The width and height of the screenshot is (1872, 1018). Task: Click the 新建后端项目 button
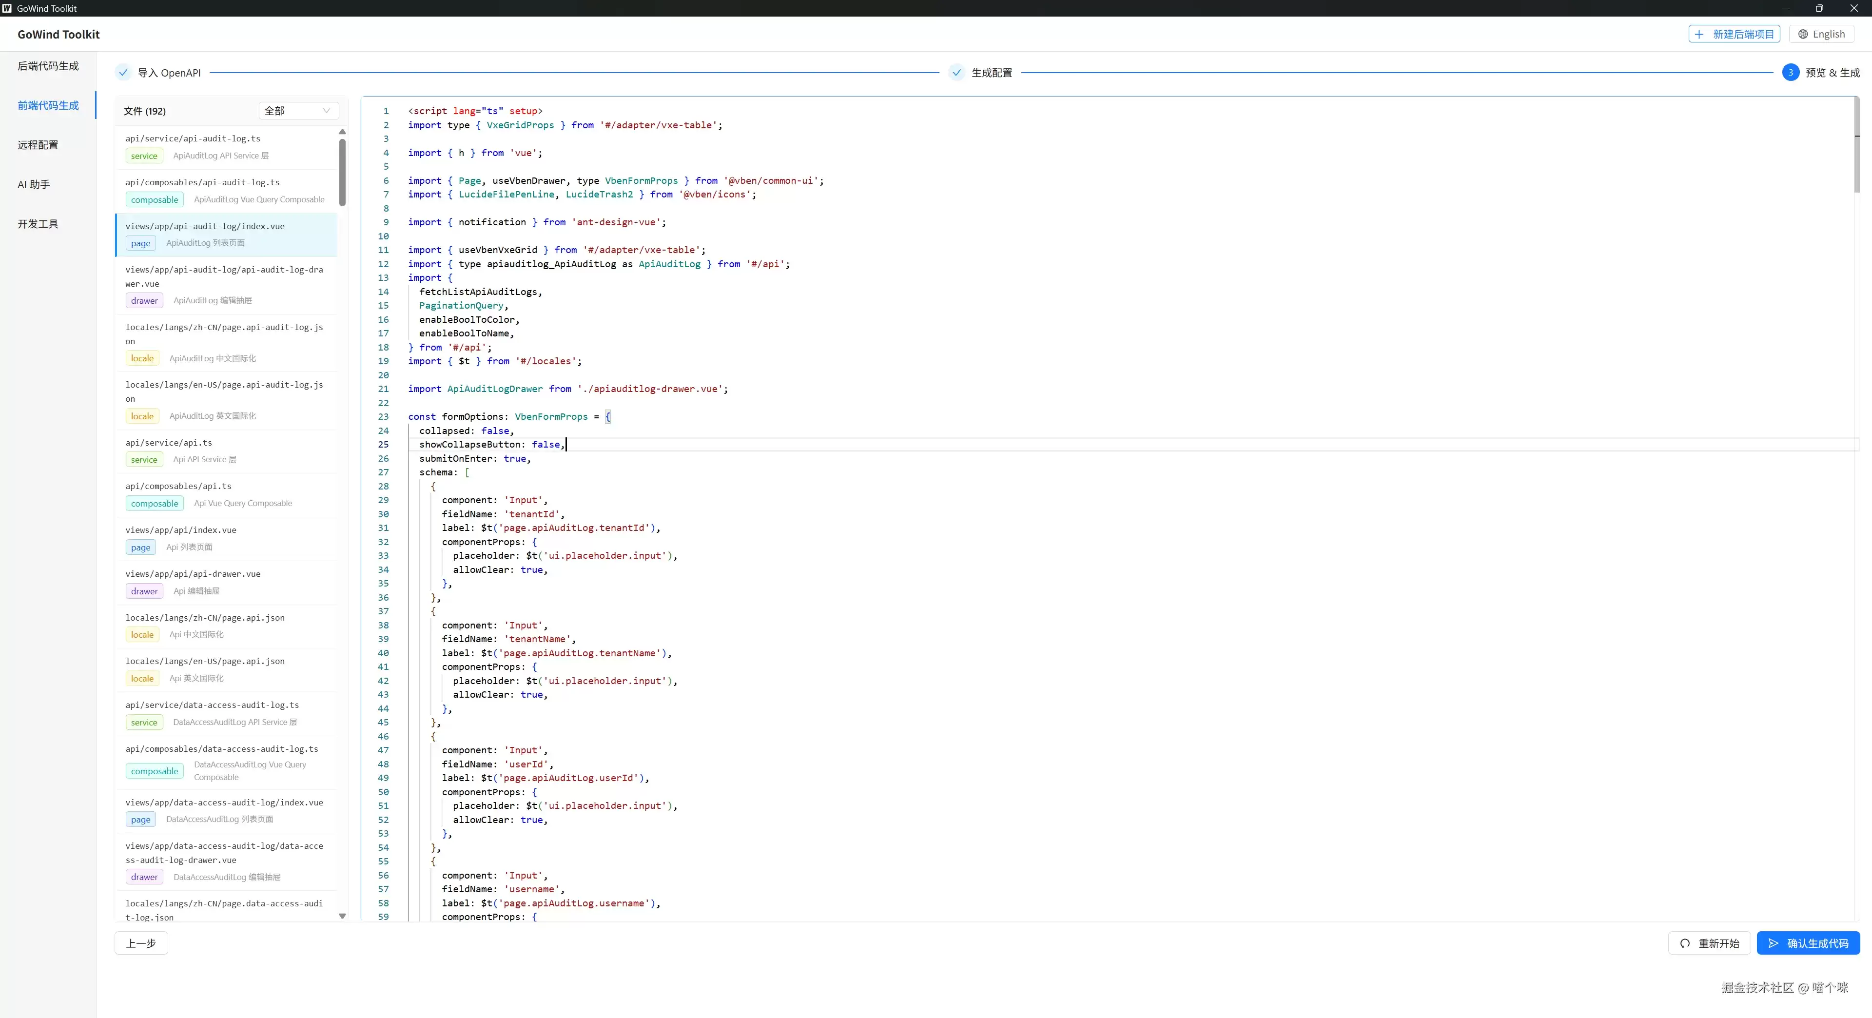point(1734,34)
